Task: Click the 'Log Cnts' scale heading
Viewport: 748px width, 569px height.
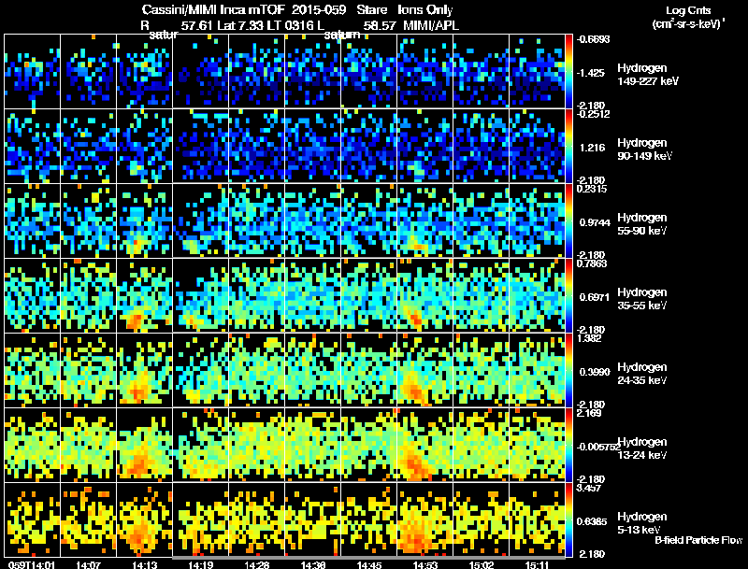Action: [688, 10]
